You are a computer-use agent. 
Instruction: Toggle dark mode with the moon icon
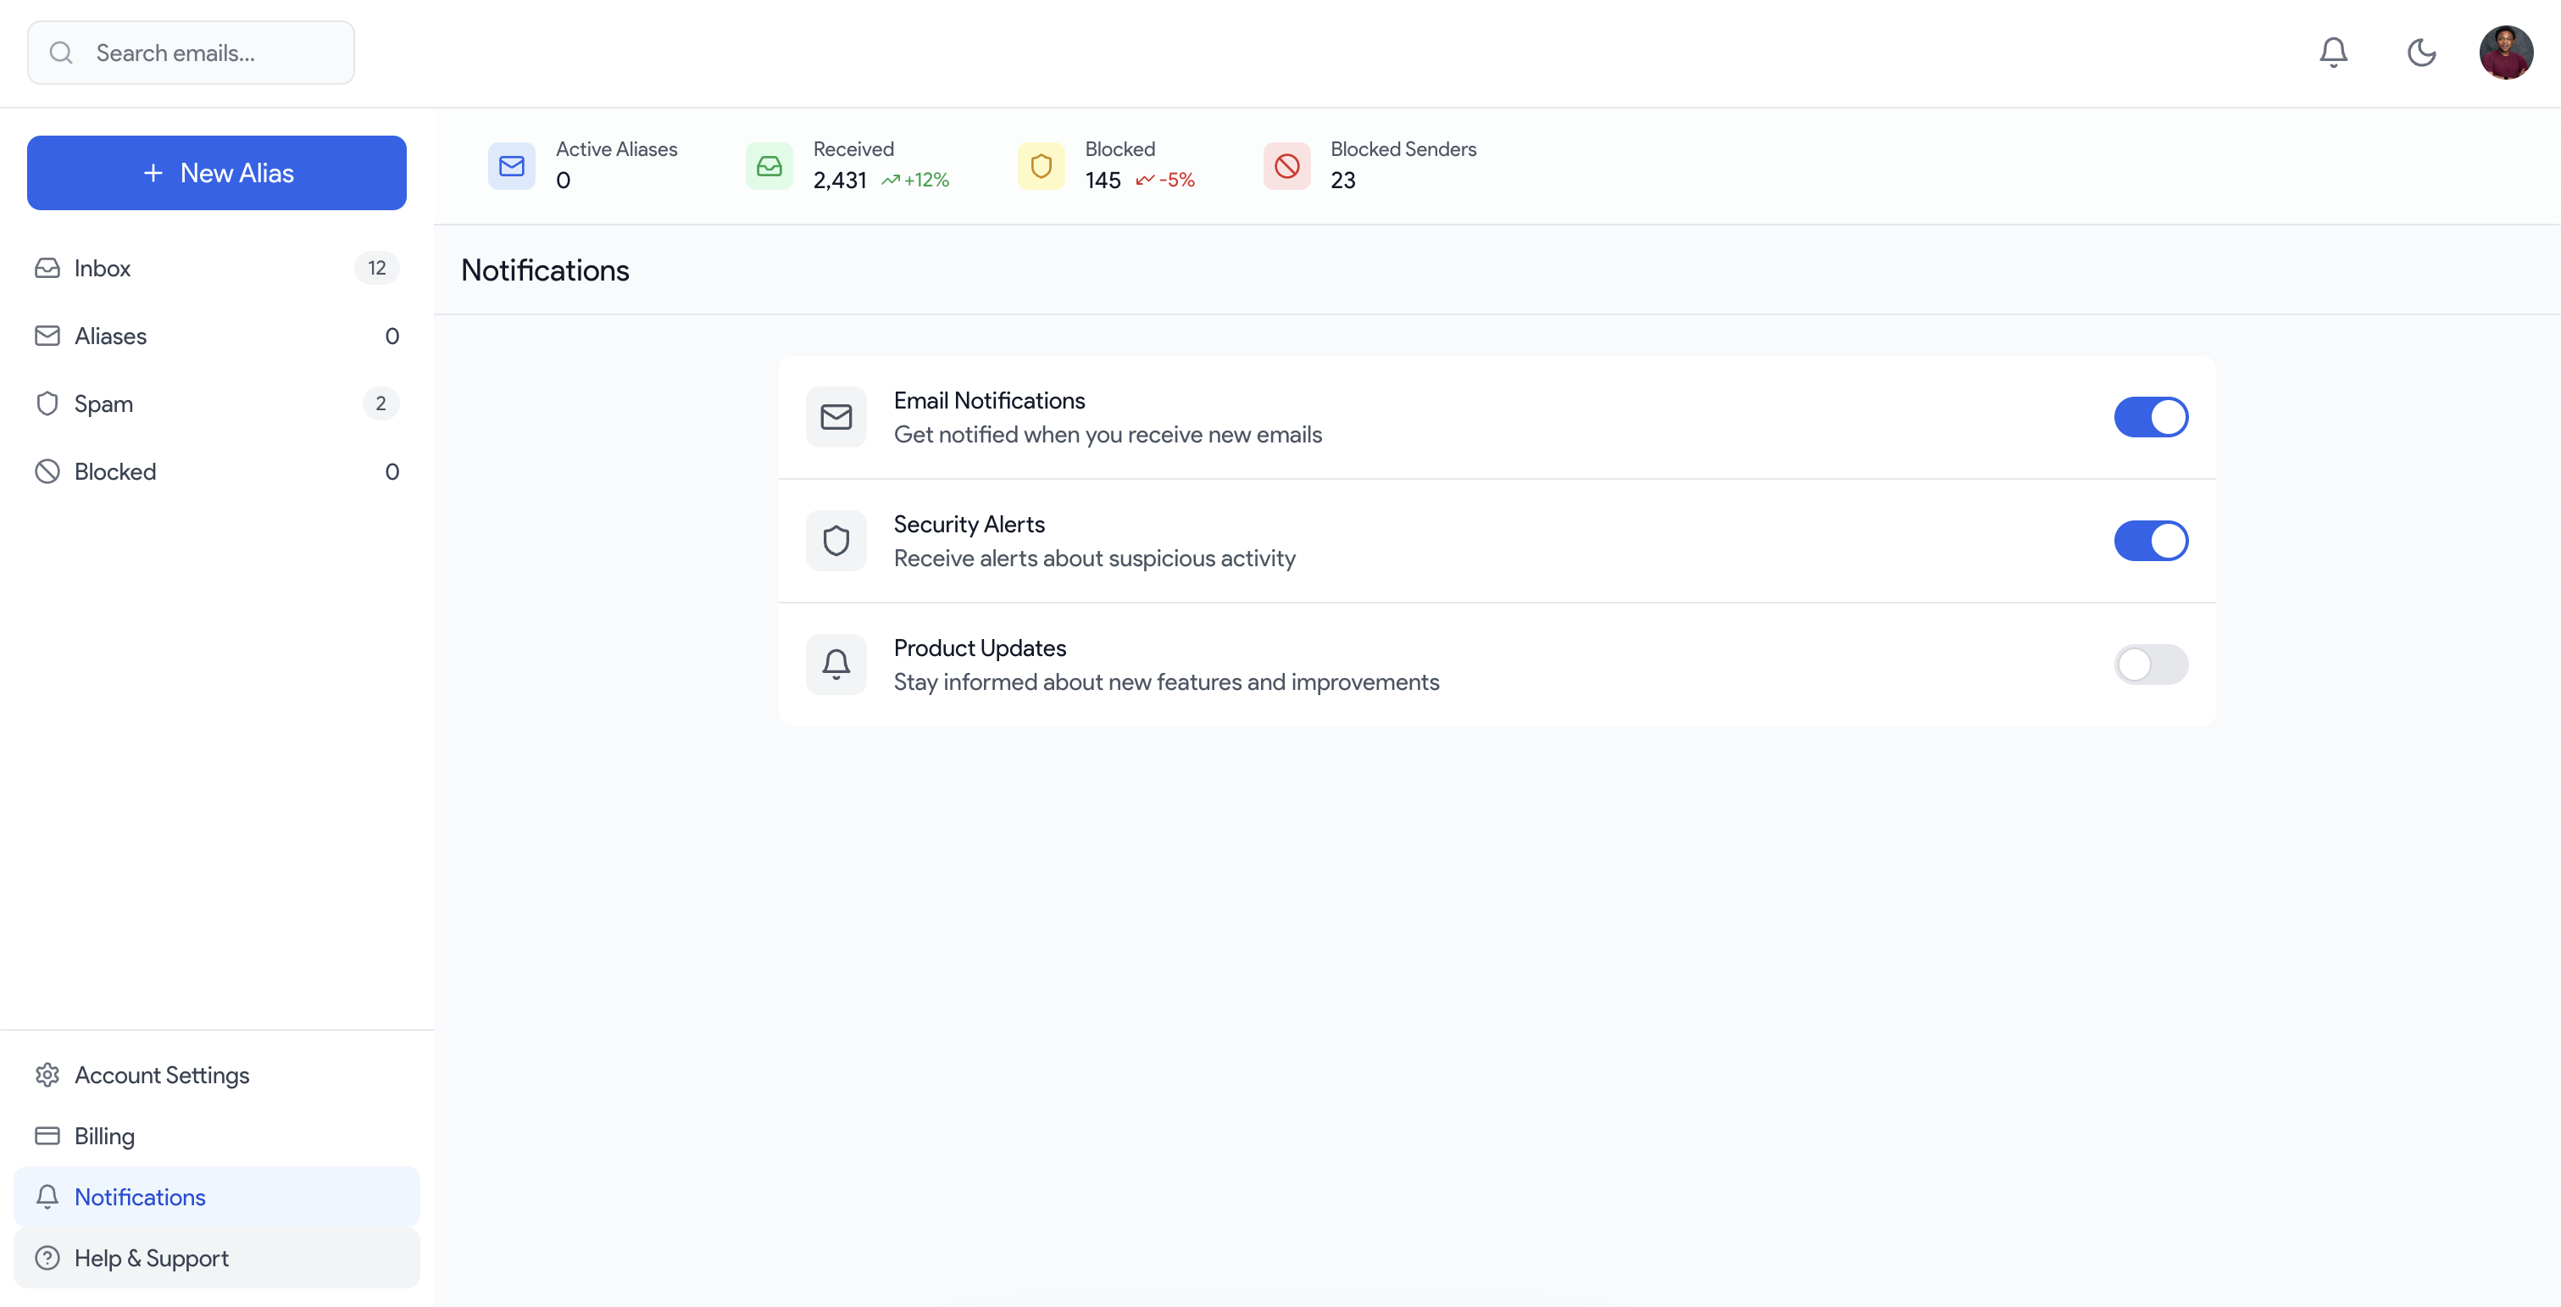2421,53
